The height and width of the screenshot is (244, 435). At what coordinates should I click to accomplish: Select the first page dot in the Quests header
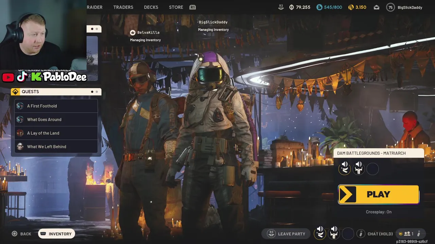tap(92, 91)
